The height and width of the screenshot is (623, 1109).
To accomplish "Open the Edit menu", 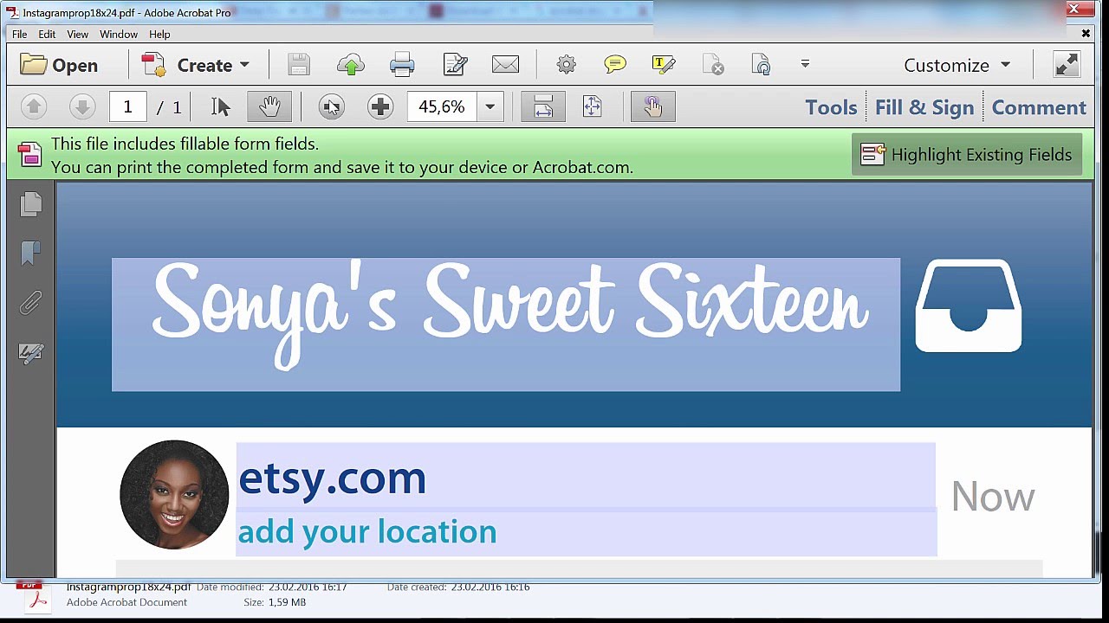I will click(47, 34).
